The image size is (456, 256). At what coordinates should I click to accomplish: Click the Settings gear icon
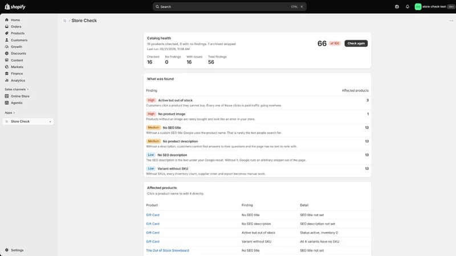(x=7, y=250)
